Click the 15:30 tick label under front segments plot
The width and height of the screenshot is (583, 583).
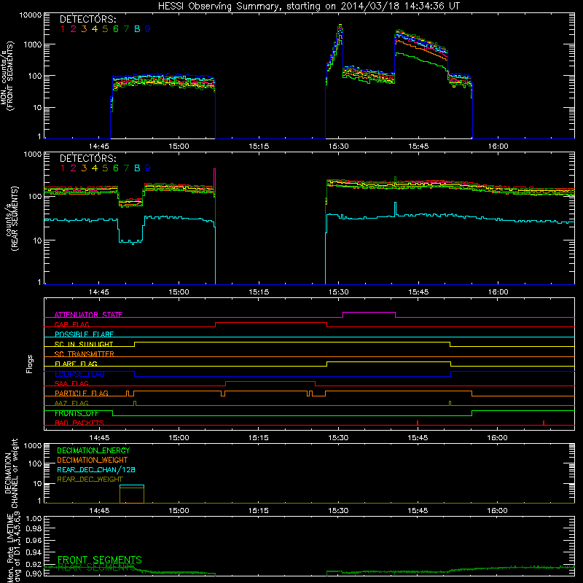338,146
